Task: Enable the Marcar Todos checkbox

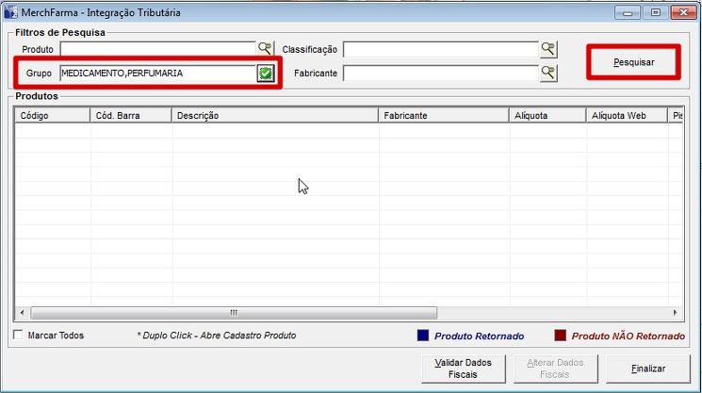Action: (19, 336)
